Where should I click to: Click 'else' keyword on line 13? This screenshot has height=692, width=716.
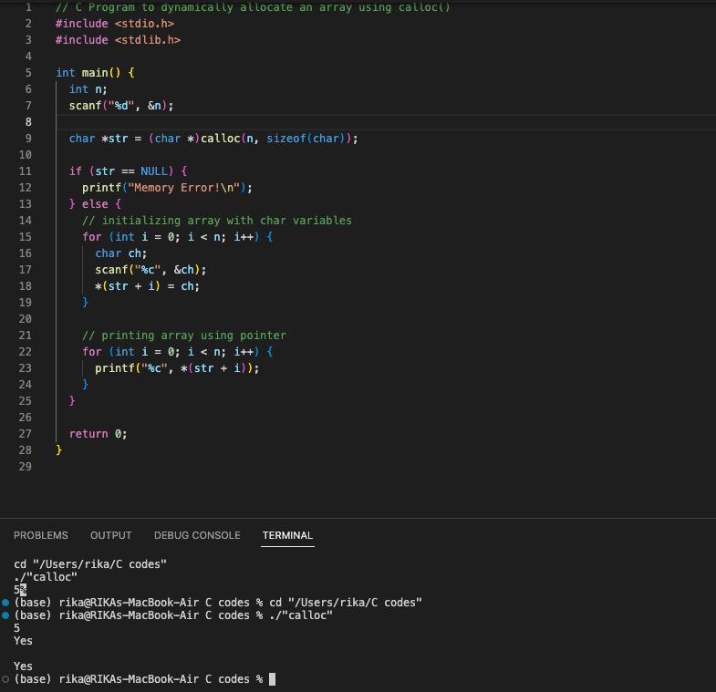tap(95, 204)
